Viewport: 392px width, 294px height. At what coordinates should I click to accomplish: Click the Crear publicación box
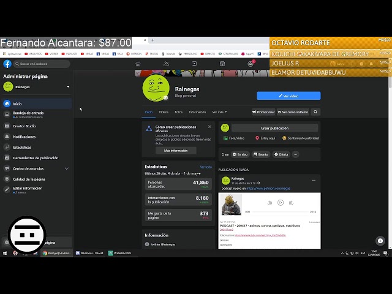274,128
